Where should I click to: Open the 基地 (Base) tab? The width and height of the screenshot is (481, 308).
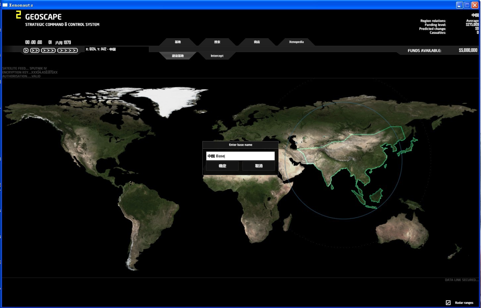point(178,42)
